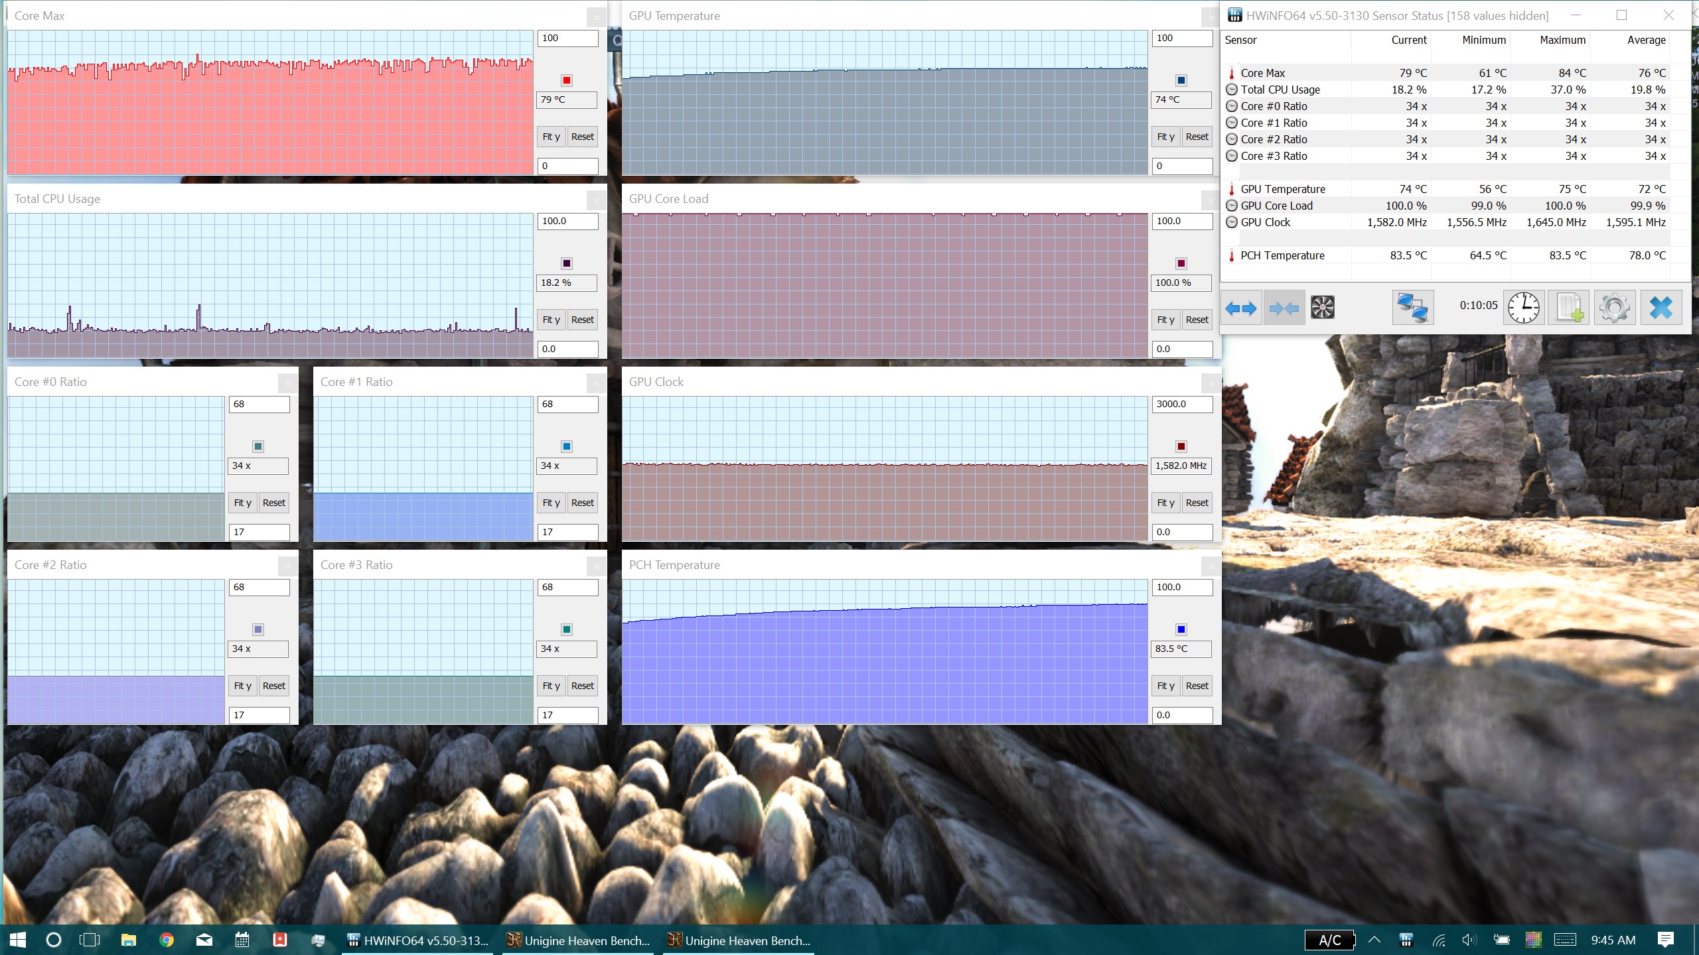Close the GPU Clock graph window
Image resolution: width=1699 pixels, height=955 pixels.
point(1211,383)
